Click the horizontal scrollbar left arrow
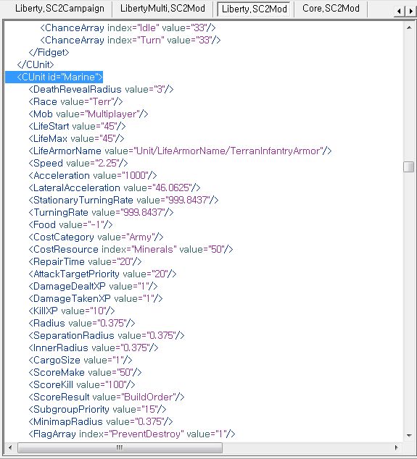This screenshot has width=417, height=459. (10, 447)
